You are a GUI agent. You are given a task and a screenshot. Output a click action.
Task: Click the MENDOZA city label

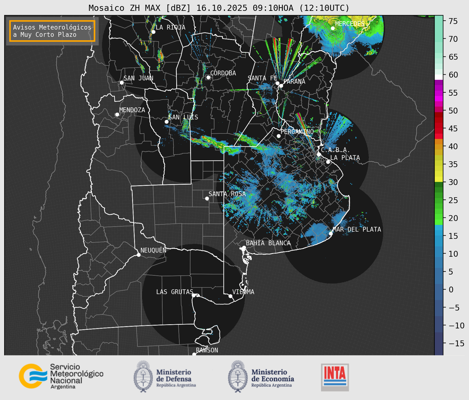point(132,110)
